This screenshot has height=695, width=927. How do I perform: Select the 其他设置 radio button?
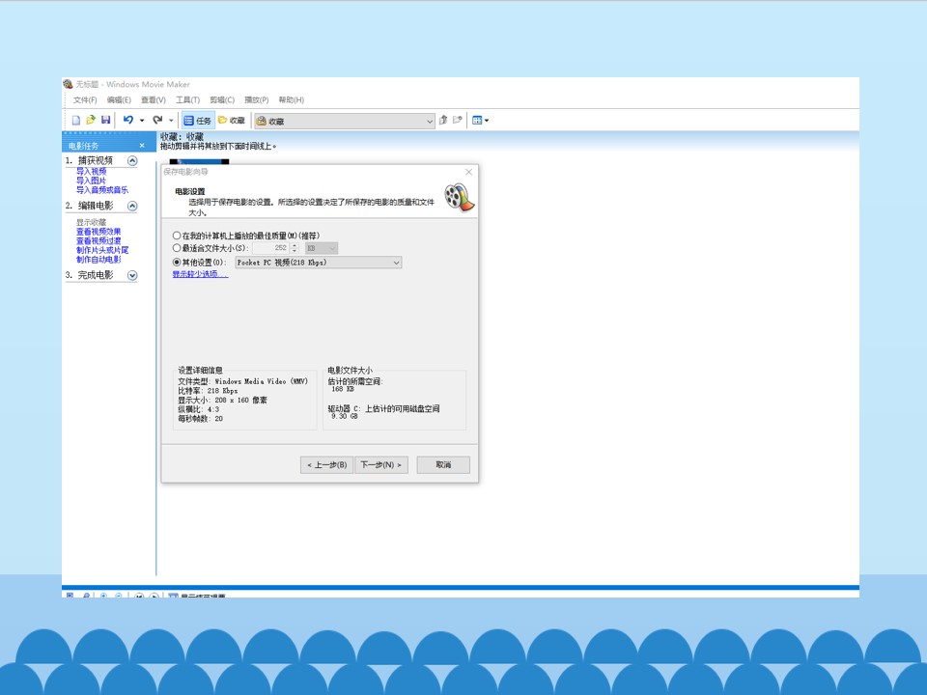coord(176,263)
